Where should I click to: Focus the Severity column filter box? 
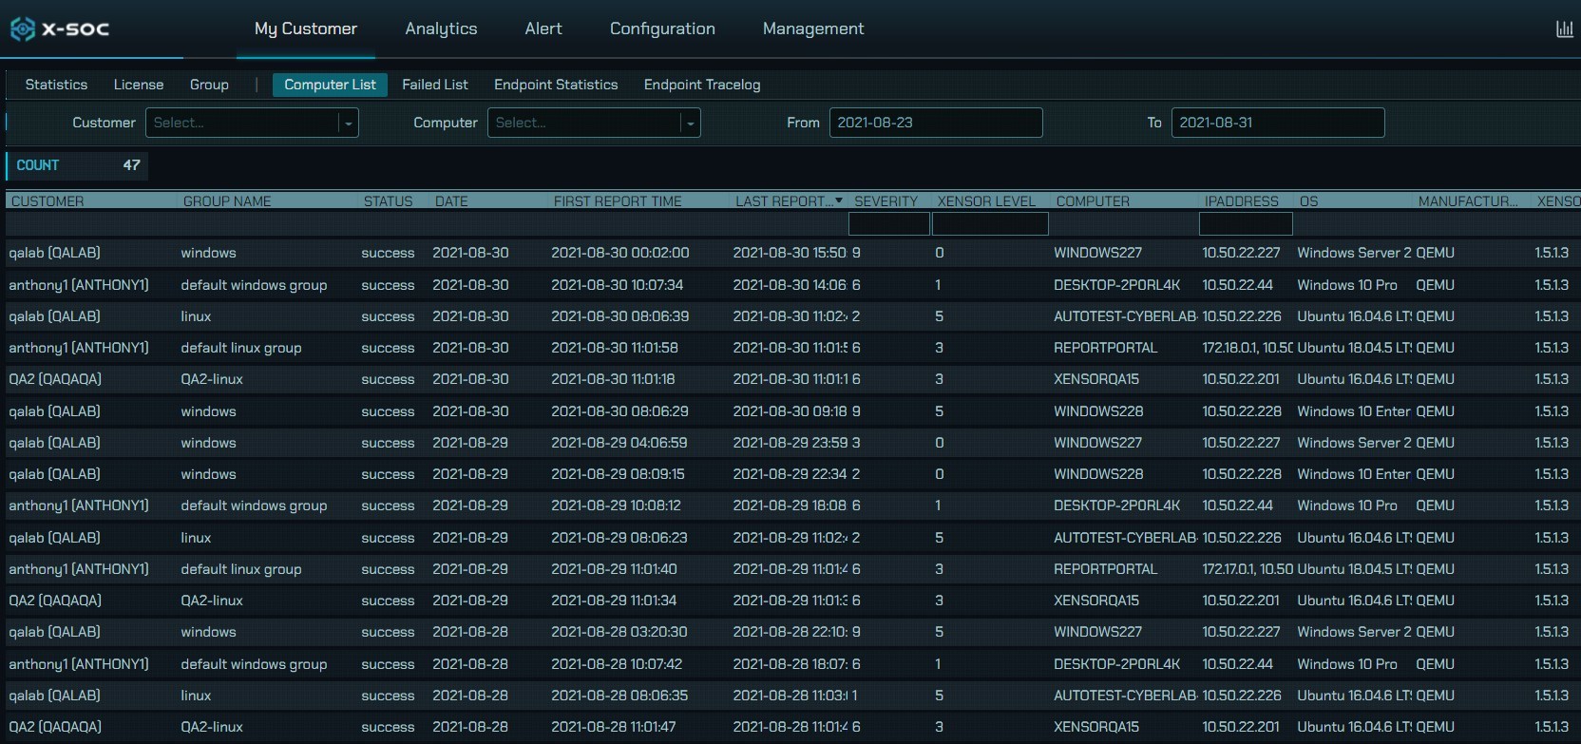pos(888,224)
